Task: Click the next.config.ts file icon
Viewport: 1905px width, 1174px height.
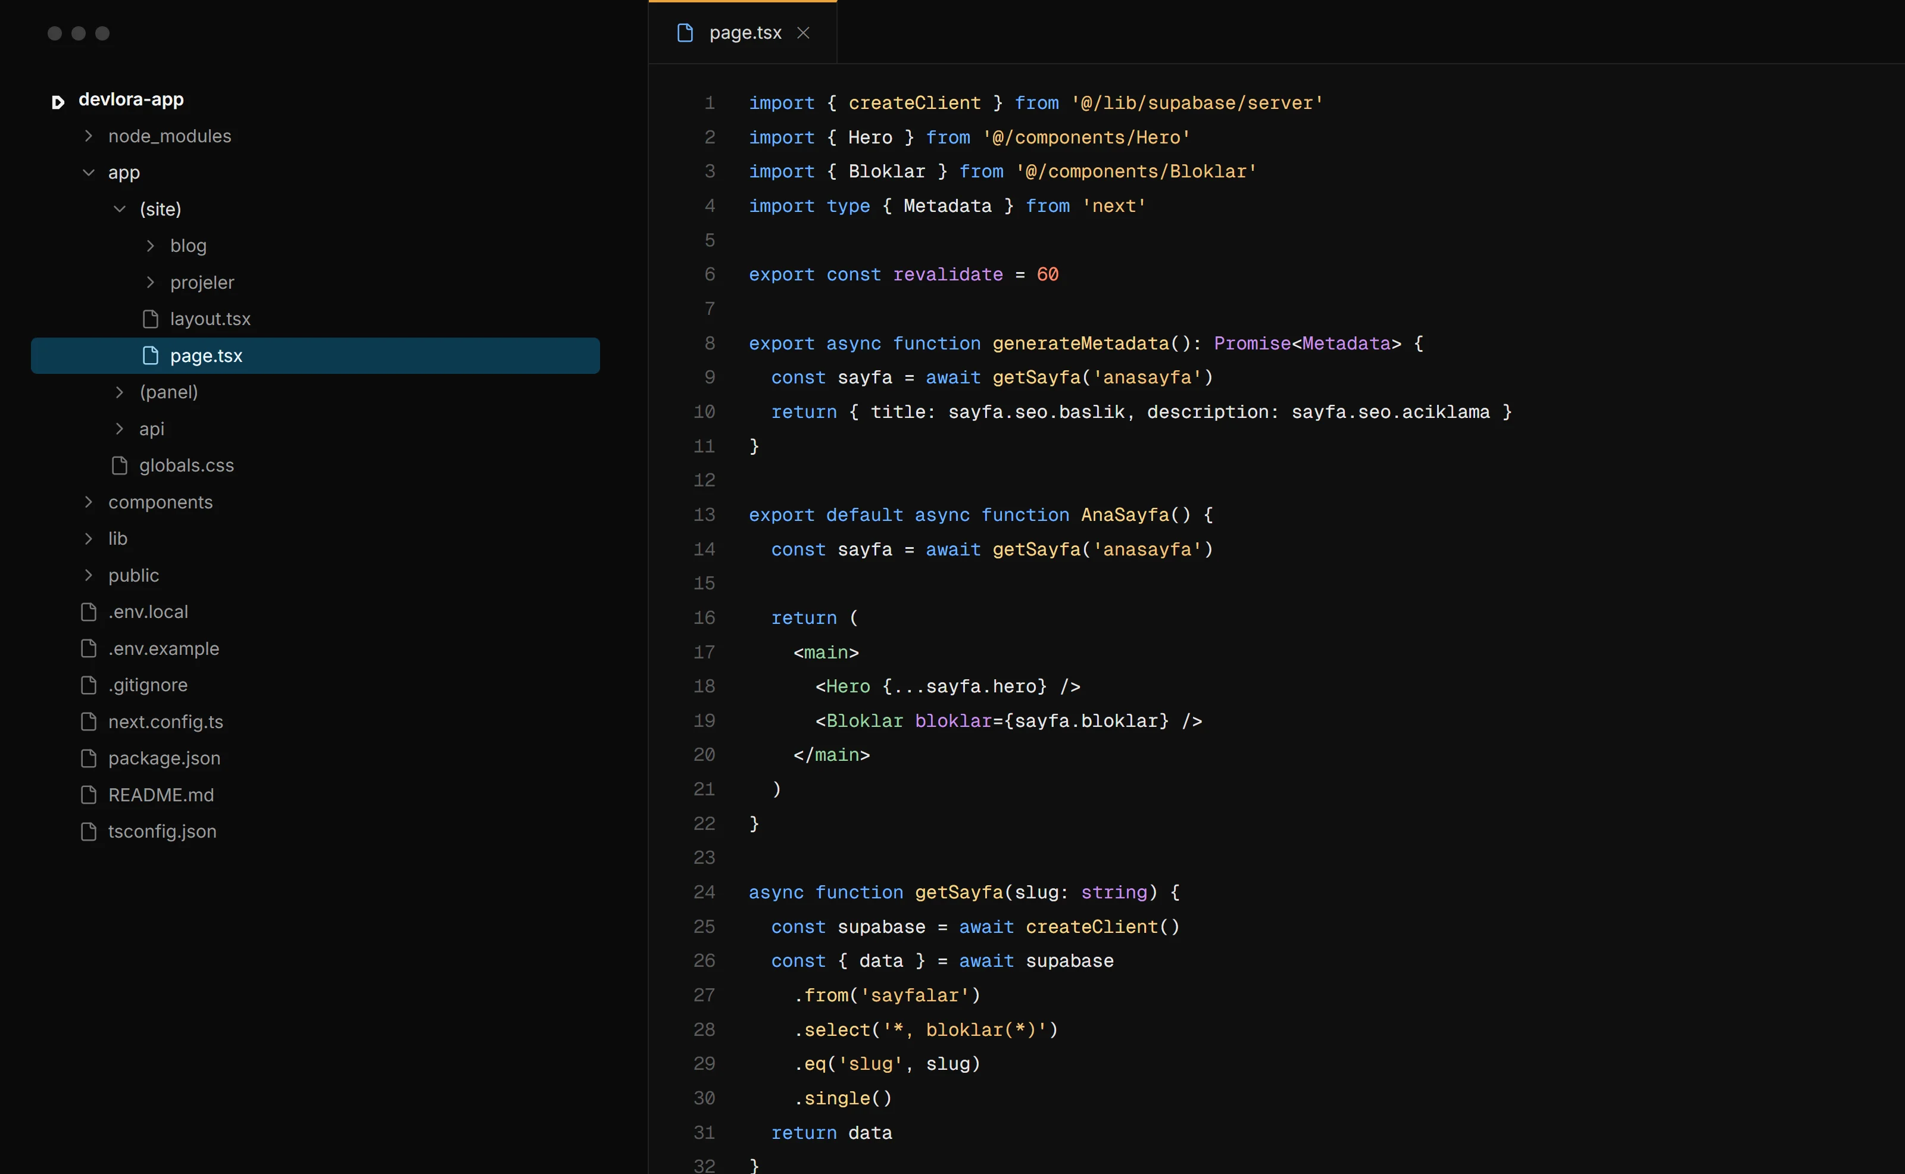Action: tap(89, 722)
